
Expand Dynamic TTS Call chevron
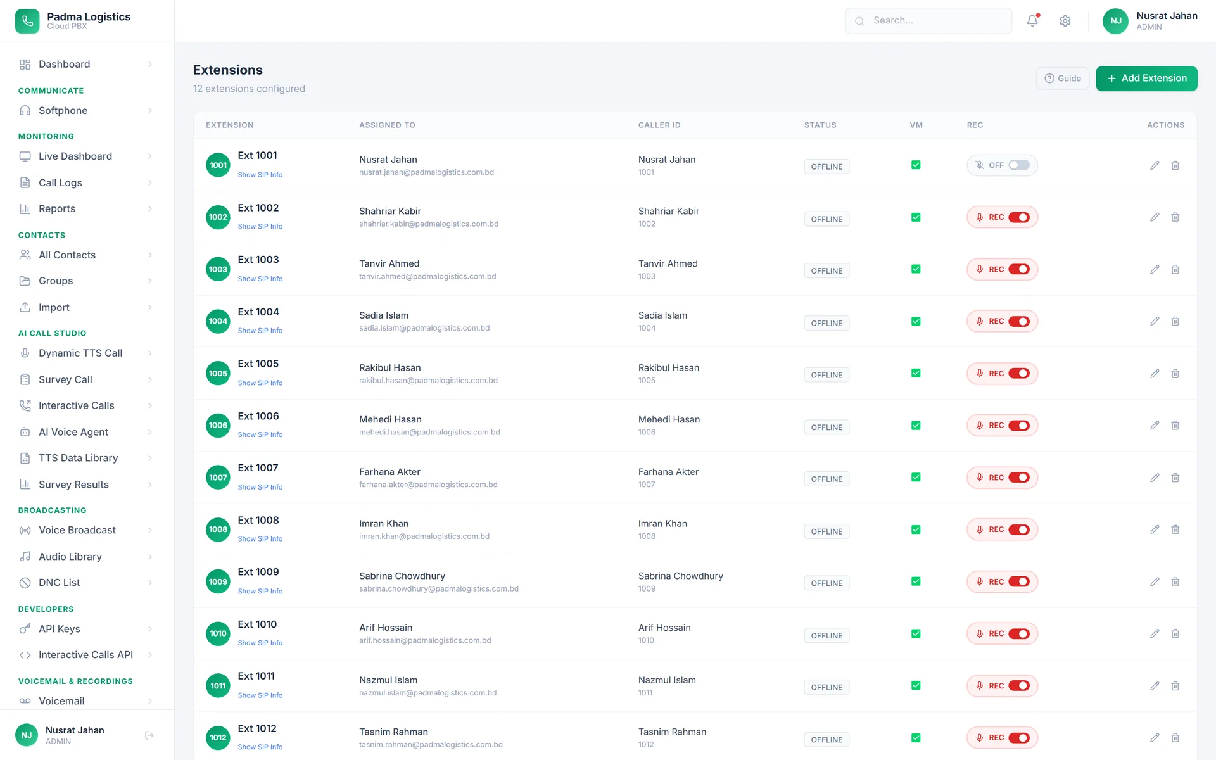tap(150, 353)
